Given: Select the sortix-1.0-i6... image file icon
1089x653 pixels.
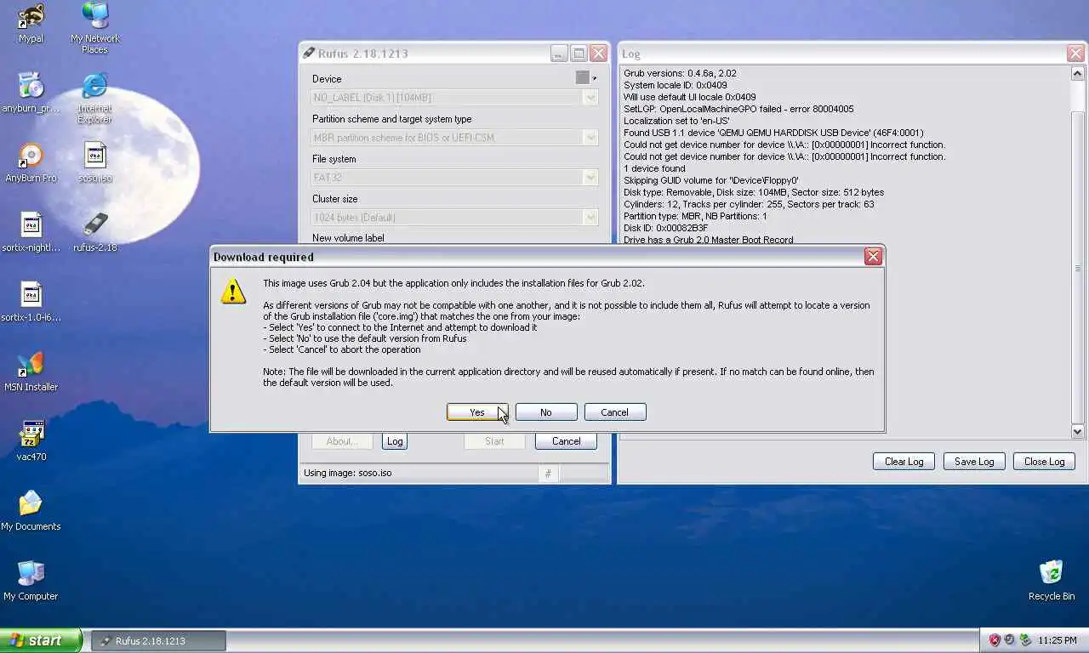Looking at the screenshot, I should [31, 302].
